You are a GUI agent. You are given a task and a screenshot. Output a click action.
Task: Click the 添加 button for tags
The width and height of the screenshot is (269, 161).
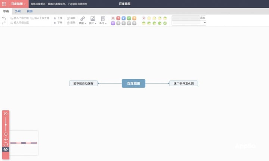[202, 18]
